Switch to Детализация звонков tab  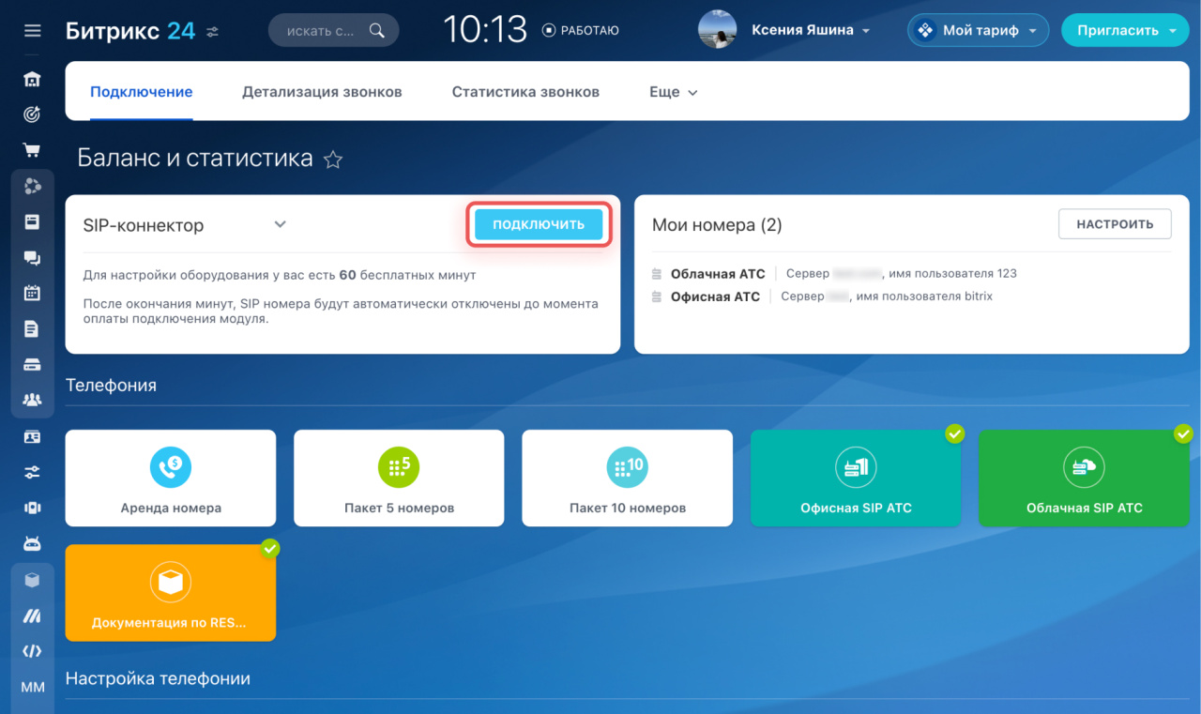coord(322,92)
